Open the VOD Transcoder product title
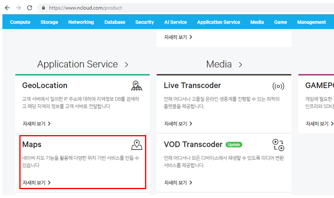 tap(193, 144)
